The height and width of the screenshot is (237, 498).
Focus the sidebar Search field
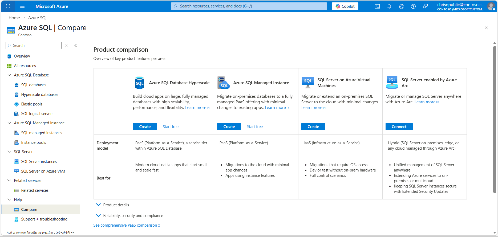coord(34,46)
